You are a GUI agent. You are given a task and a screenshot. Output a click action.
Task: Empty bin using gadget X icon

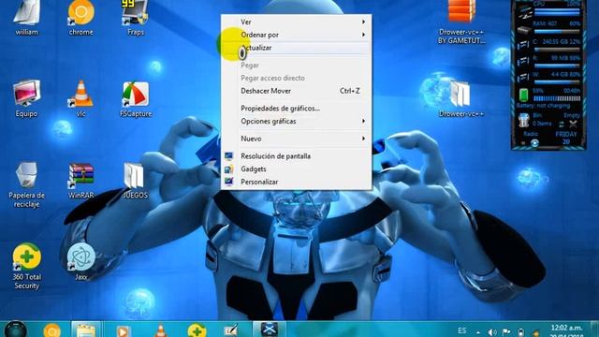(x=573, y=124)
